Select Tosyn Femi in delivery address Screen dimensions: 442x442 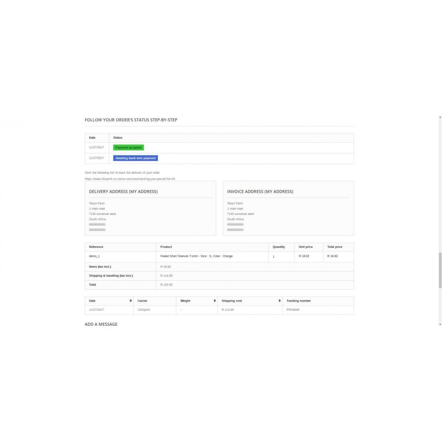[x=97, y=203]
